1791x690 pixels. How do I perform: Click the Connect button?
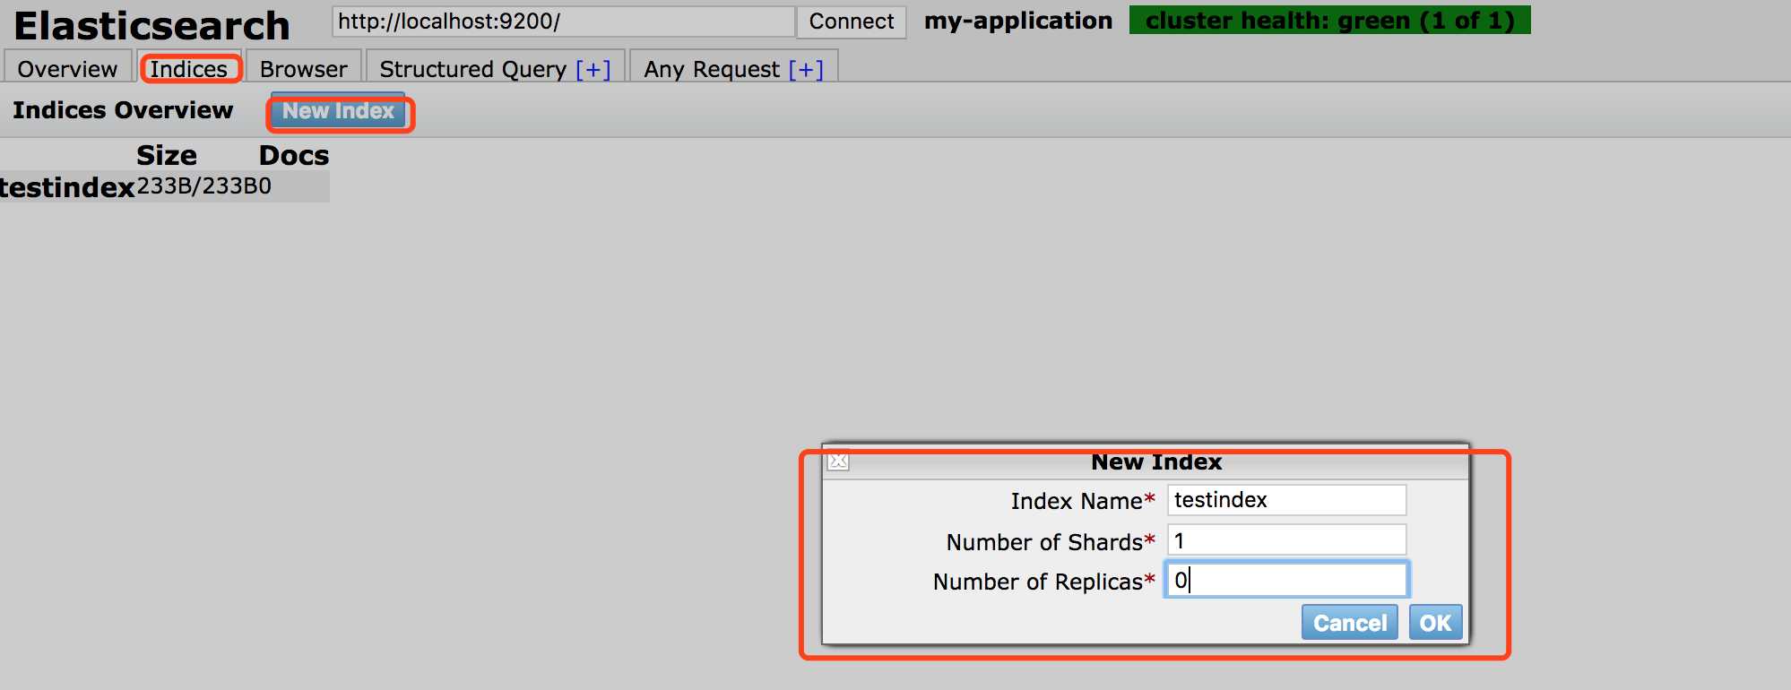tap(851, 22)
